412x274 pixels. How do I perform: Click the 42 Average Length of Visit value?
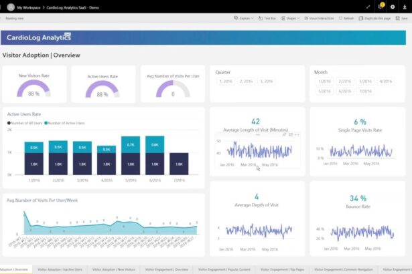coord(255,122)
